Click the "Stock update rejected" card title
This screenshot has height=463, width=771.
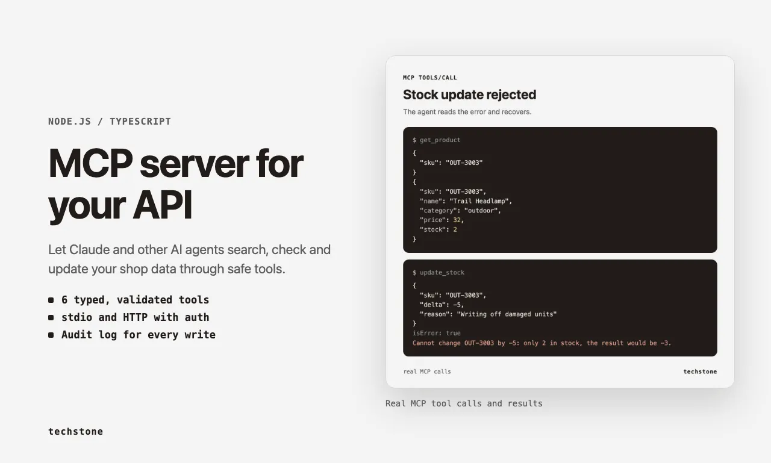click(469, 95)
